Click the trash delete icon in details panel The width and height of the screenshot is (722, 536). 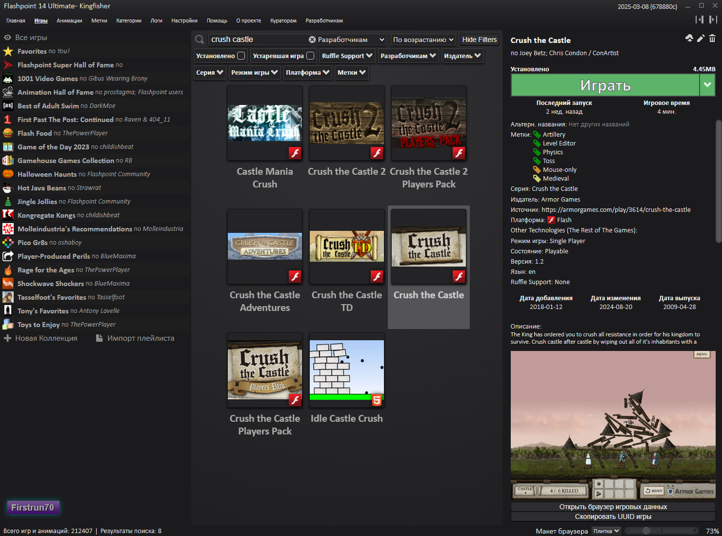pyautogui.click(x=712, y=39)
